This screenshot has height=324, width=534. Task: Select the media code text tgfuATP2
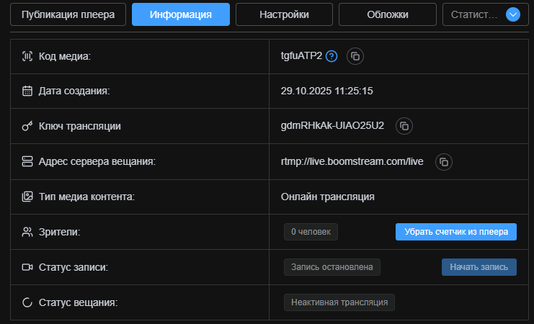pos(301,56)
